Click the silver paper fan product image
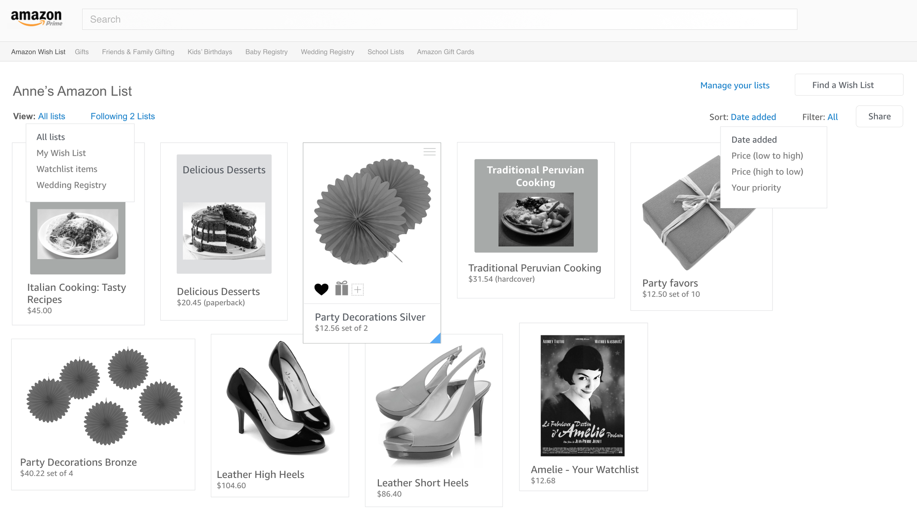Screen dimensions: 917x515 372,212
